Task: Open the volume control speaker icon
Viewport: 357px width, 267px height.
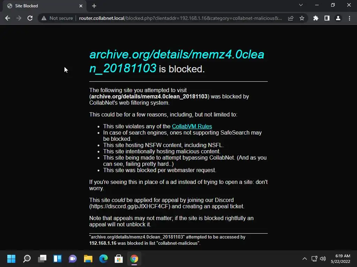Action: click(x=323, y=259)
